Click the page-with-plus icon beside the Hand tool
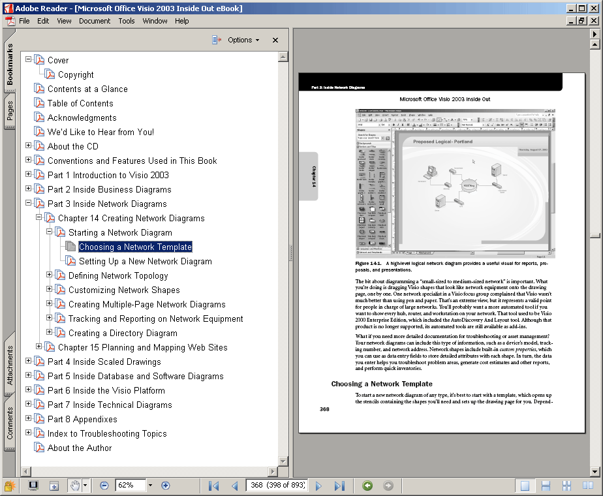 (x=54, y=486)
